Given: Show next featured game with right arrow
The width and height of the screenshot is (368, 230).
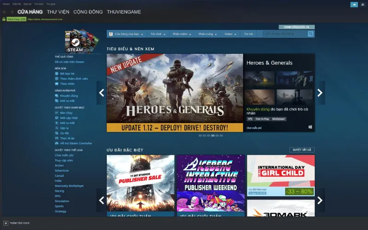Looking at the screenshot, I should 320,93.
